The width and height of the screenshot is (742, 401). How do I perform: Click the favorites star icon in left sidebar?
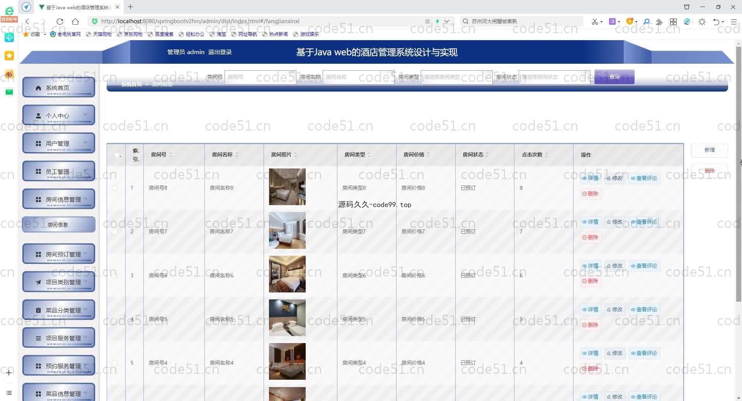pos(9,56)
